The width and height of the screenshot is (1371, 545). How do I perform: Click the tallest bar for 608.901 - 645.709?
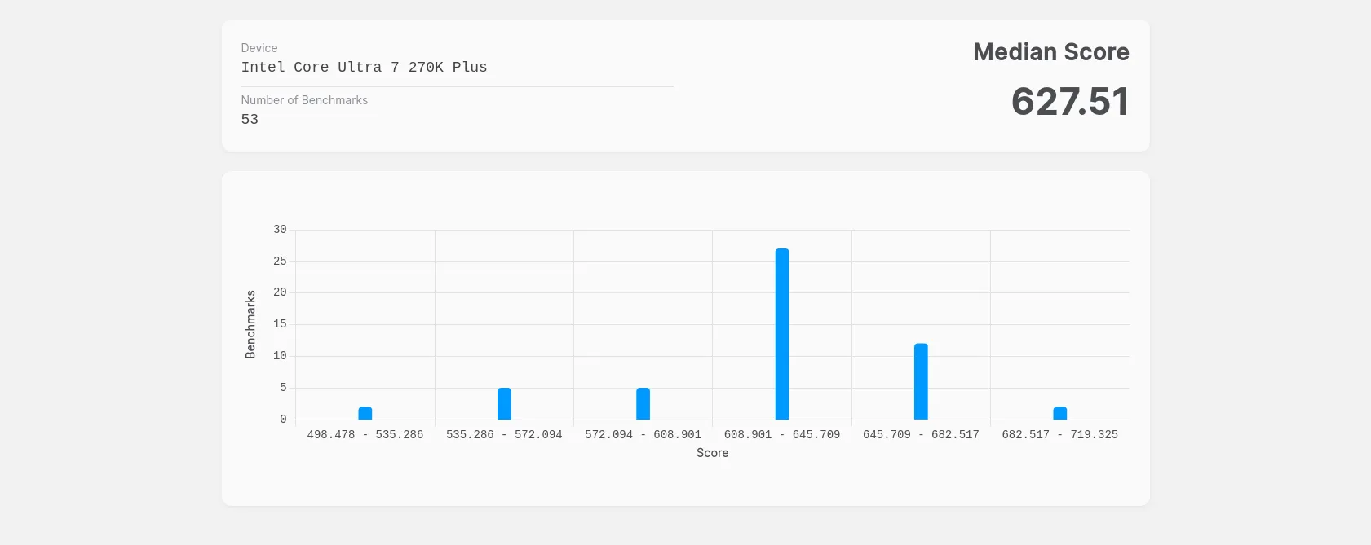point(782,334)
